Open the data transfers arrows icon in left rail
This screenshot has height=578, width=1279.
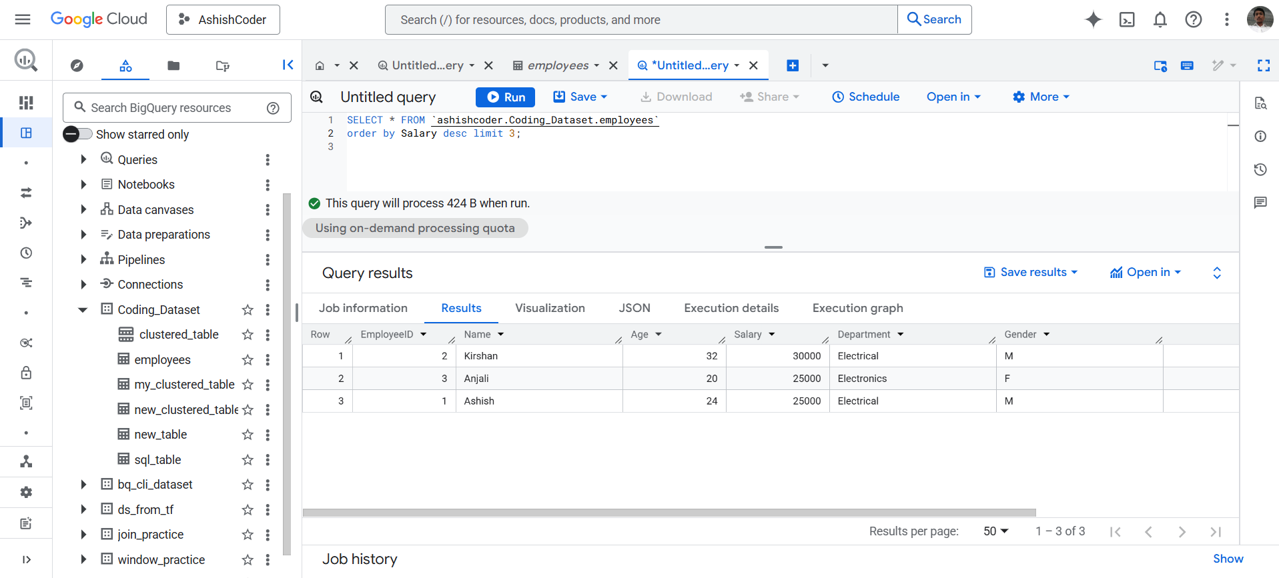pyautogui.click(x=26, y=193)
